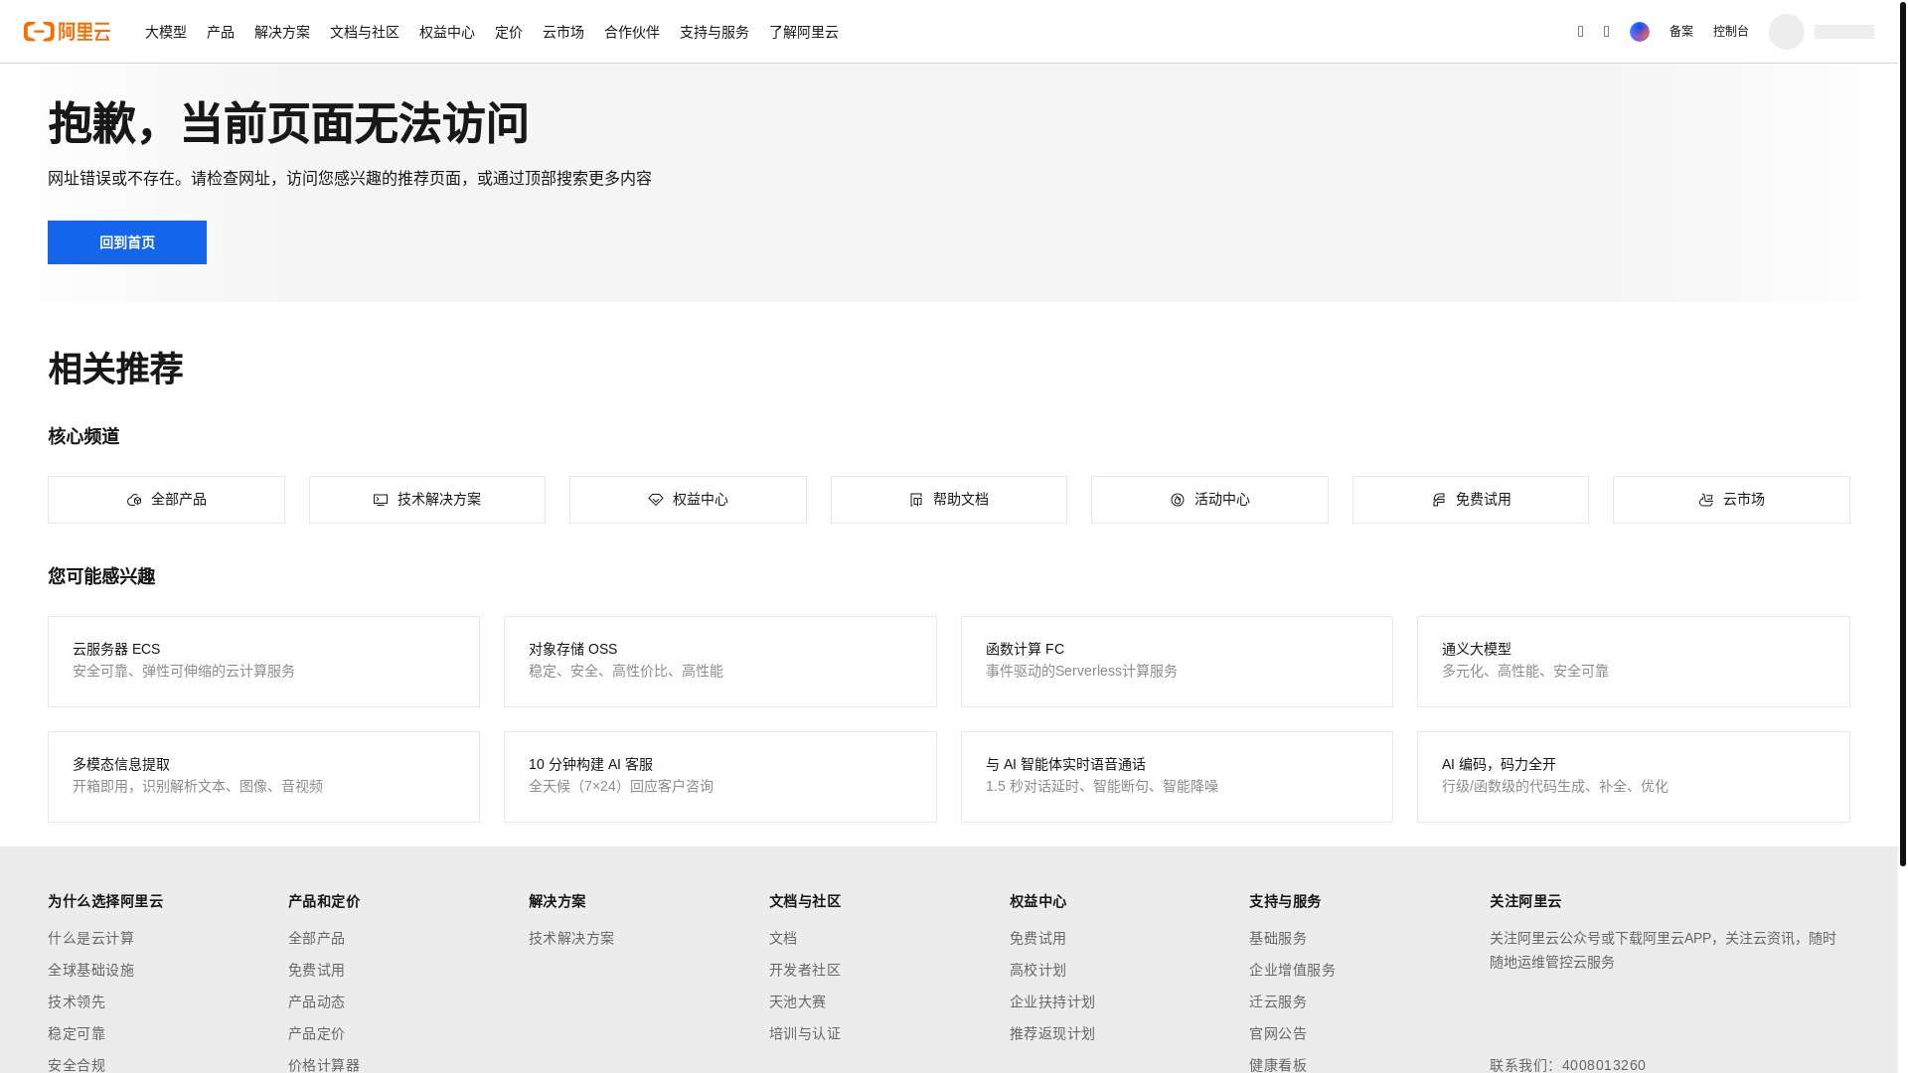The width and height of the screenshot is (1908, 1073).
Task: Open the 多模态信息提取 card
Action: tap(263, 777)
